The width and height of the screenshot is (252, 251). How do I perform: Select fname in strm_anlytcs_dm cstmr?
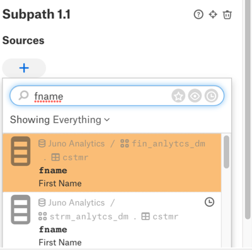[112, 219]
